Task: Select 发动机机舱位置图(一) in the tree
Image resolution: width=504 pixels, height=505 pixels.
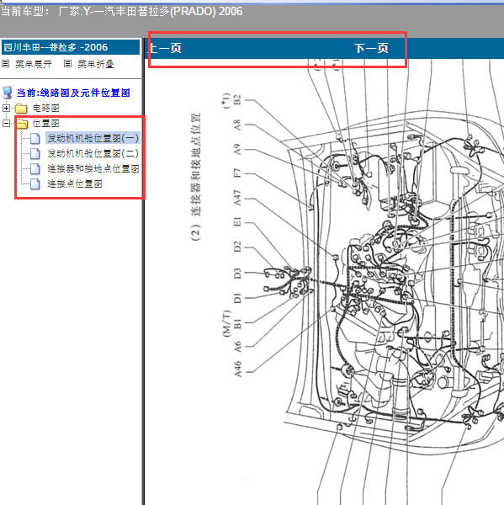Action: coord(93,138)
